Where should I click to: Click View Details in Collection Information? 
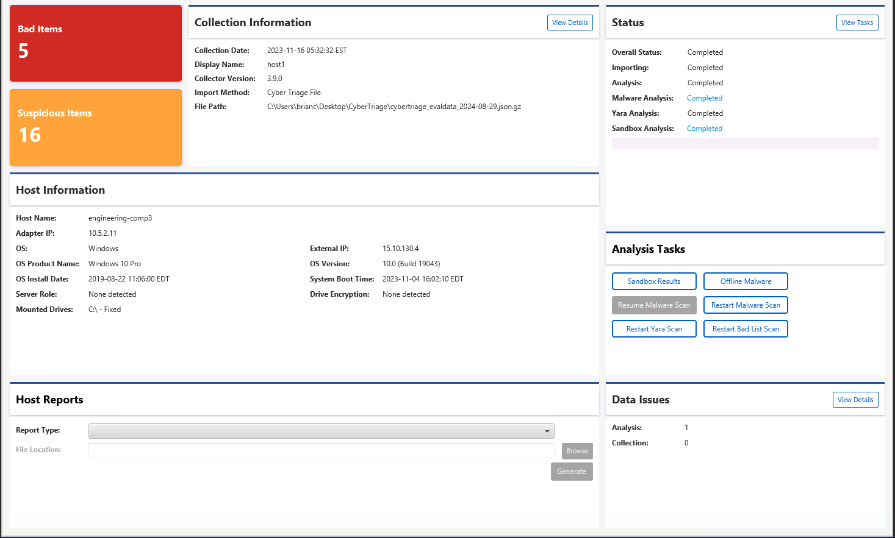tap(570, 23)
